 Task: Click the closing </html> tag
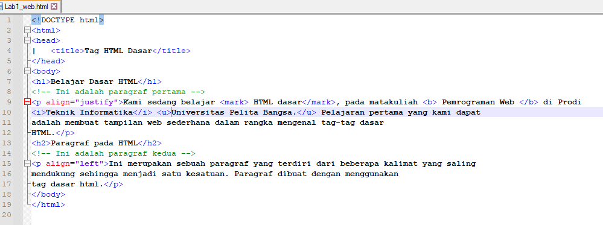coord(48,204)
